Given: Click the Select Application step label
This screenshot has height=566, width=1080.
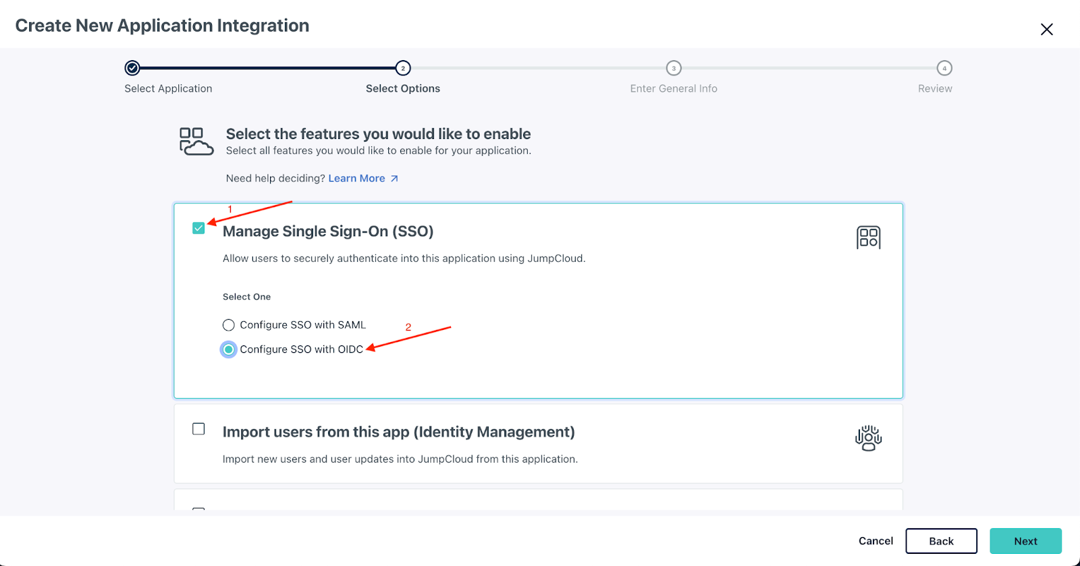Looking at the screenshot, I should pyautogui.click(x=168, y=88).
